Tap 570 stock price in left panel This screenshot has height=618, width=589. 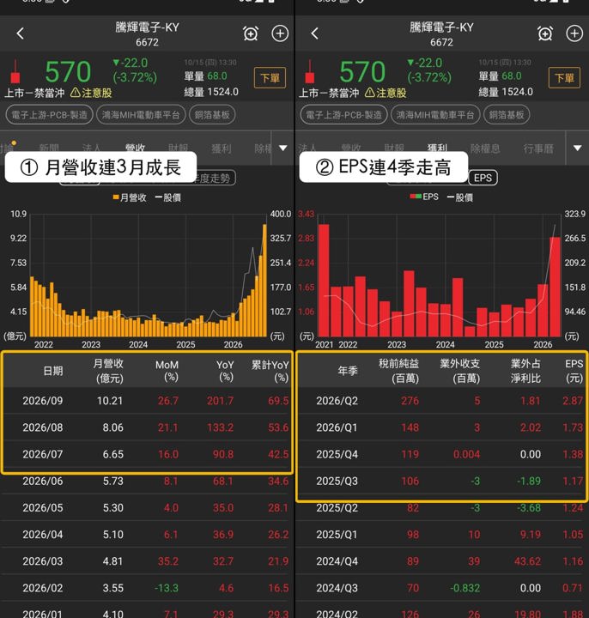68,72
